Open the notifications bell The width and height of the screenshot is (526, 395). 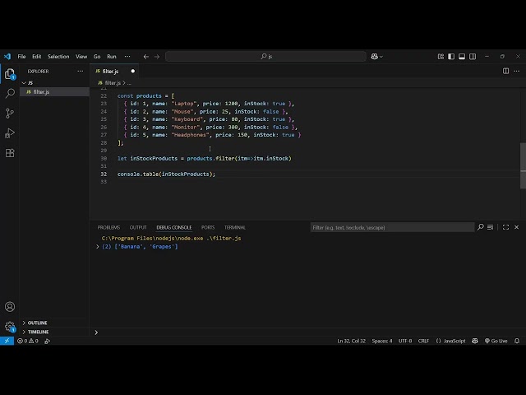pos(517,341)
